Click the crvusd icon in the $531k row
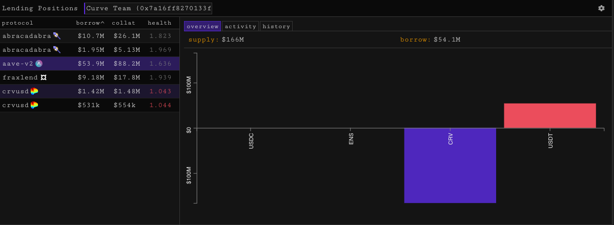614x225 pixels. (x=34, y=105)
